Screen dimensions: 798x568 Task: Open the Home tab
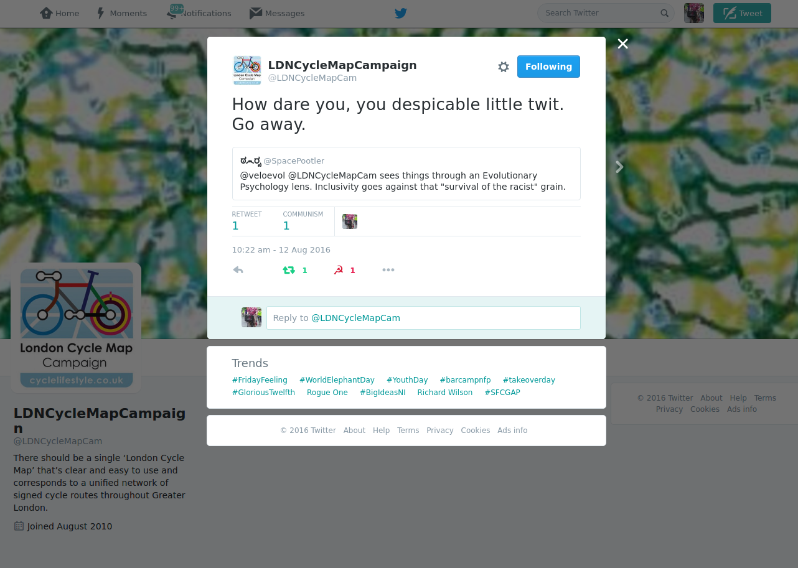60,13
